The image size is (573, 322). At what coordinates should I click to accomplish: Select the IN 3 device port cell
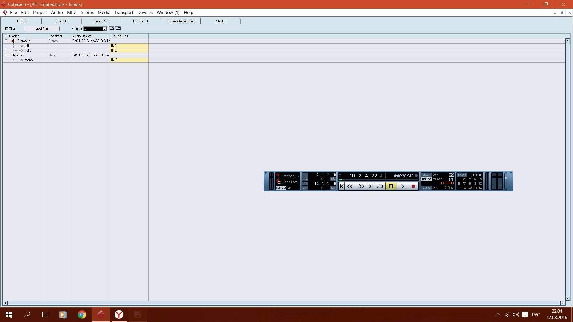(x=129, y=60)
